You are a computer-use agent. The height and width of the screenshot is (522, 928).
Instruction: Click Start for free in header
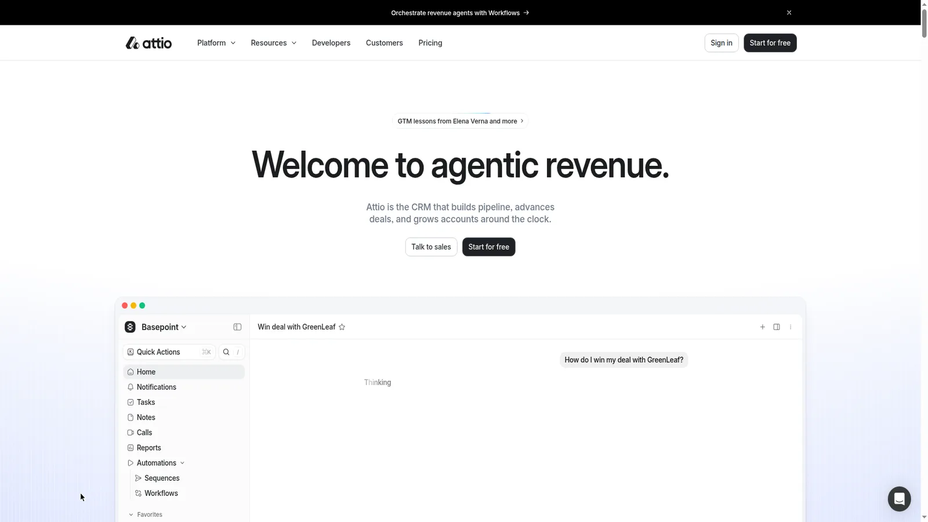click(770, 43)
